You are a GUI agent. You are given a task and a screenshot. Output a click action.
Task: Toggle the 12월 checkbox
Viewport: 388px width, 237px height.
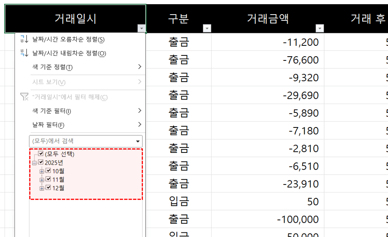pos(48,188)
